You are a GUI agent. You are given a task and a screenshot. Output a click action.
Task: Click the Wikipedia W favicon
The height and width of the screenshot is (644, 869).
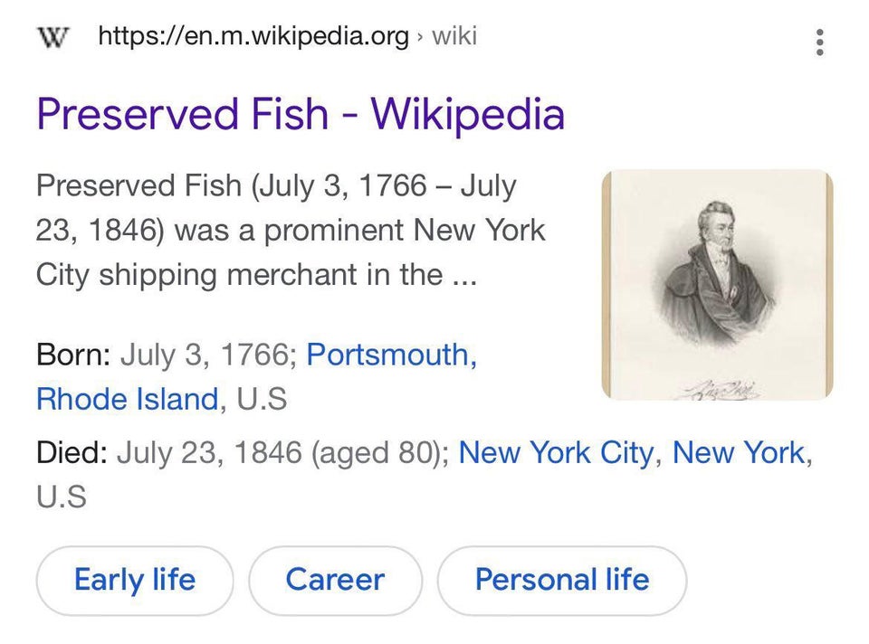click(53, 38)
